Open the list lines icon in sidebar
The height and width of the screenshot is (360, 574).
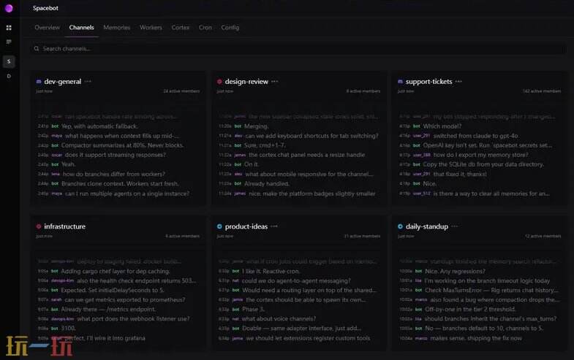coord(9,42)
